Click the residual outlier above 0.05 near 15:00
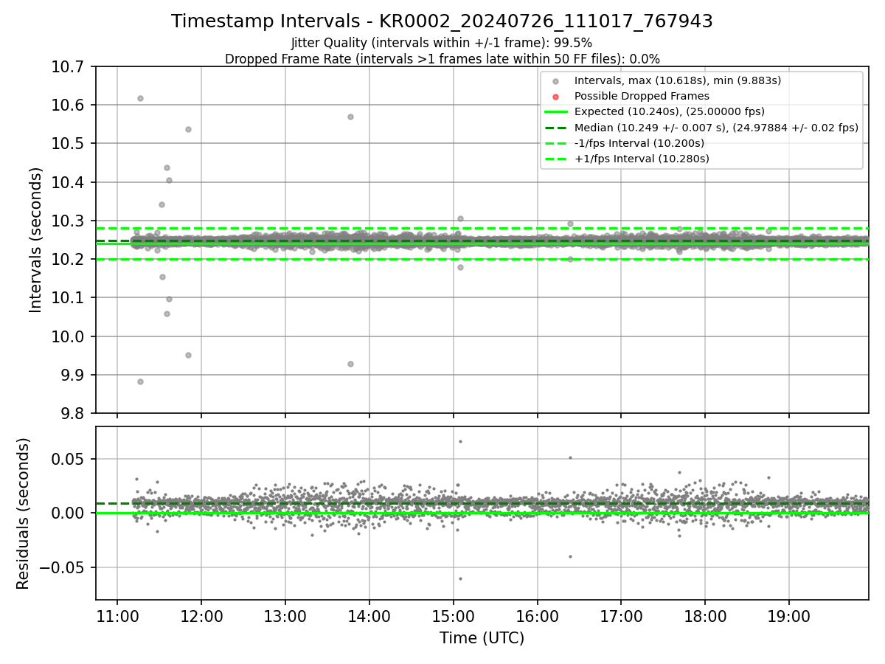This screenshot has width=885, height=664. point(460,441)
